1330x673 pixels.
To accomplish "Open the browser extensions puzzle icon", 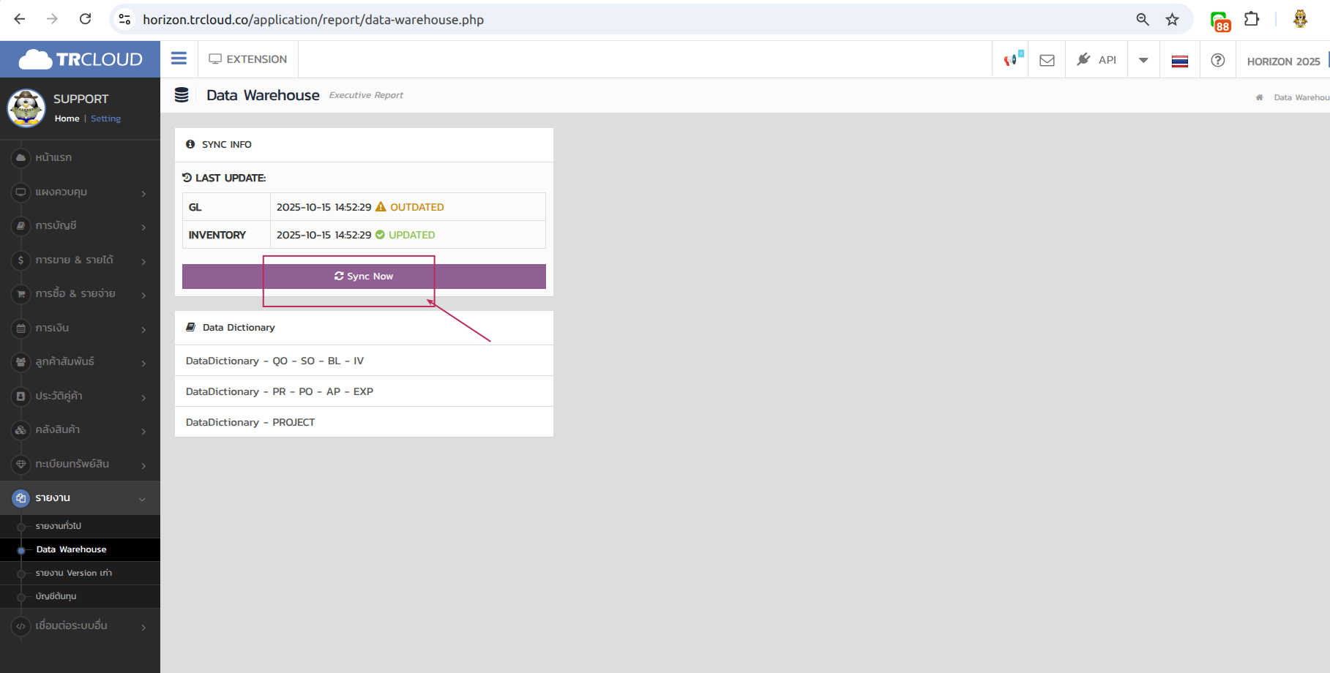I will pos(1252,20).
